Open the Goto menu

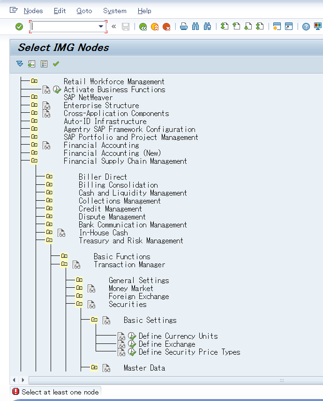point(84,11)
